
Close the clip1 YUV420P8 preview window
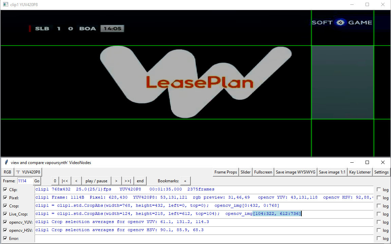click(x=383, y=4)
